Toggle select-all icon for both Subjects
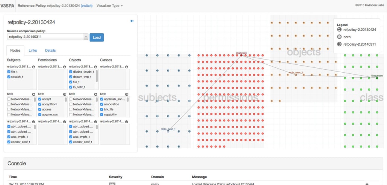This screenshot has width=387, height=185. (34, 94)
